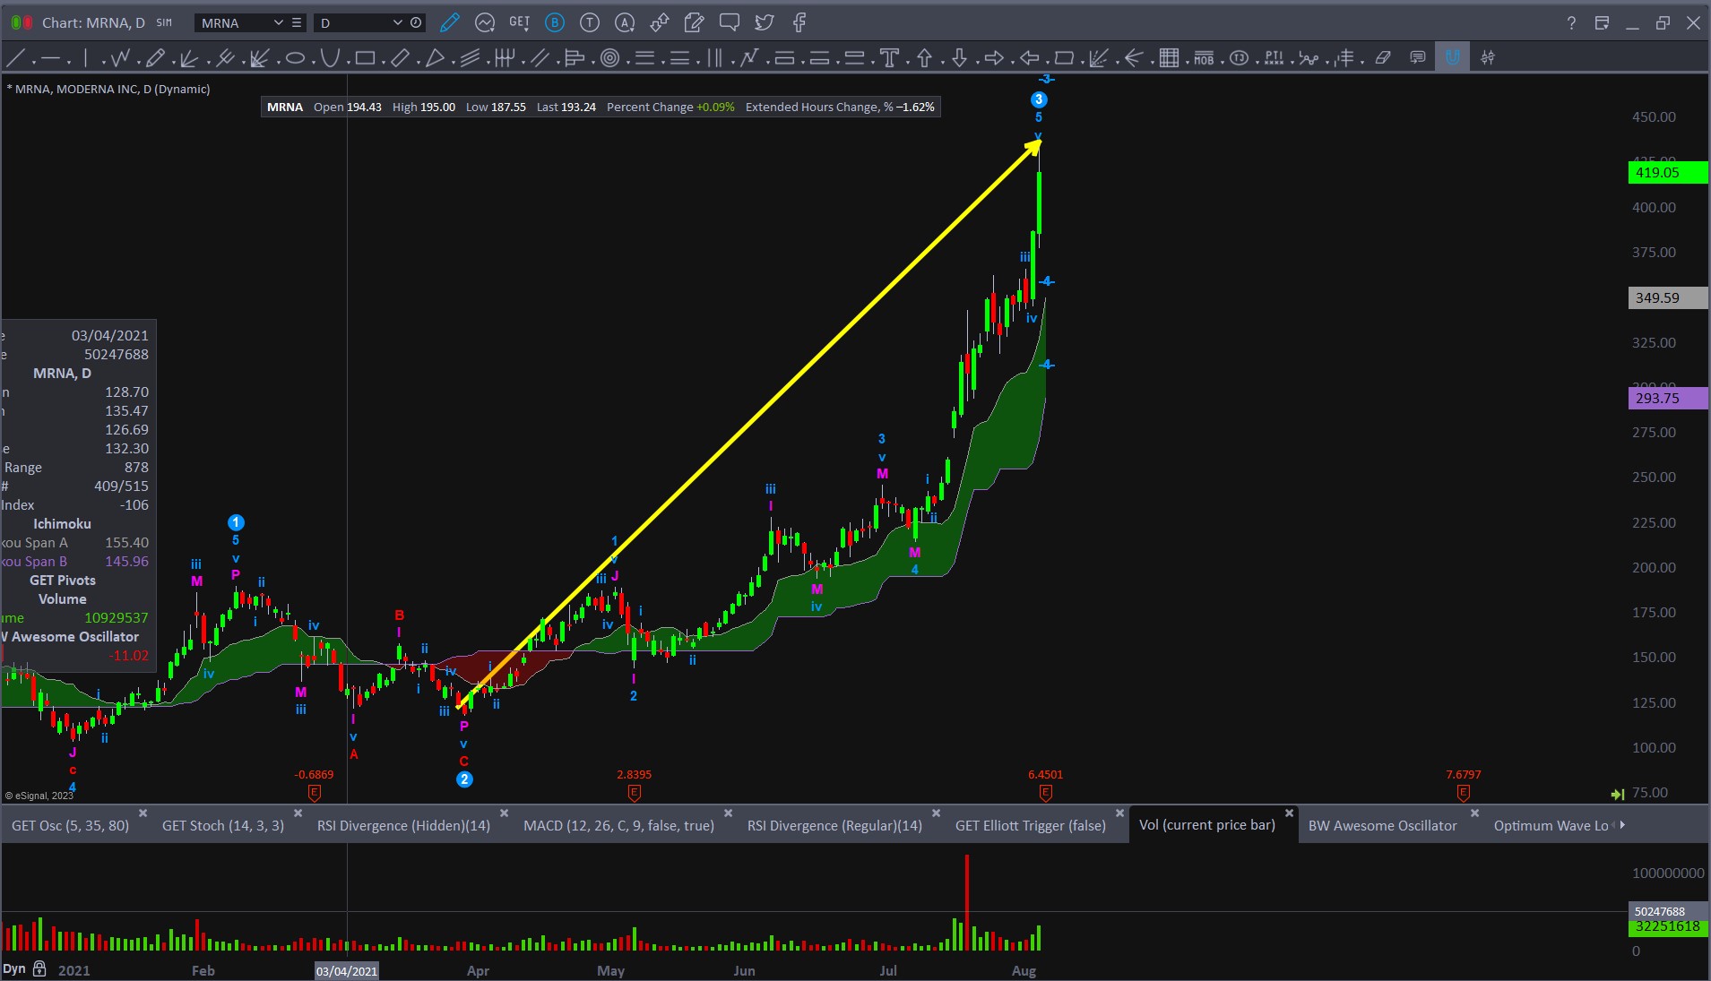Open the symbol list menu icon
Screen dimensions: 1711x981
click(x=297, y=22)
